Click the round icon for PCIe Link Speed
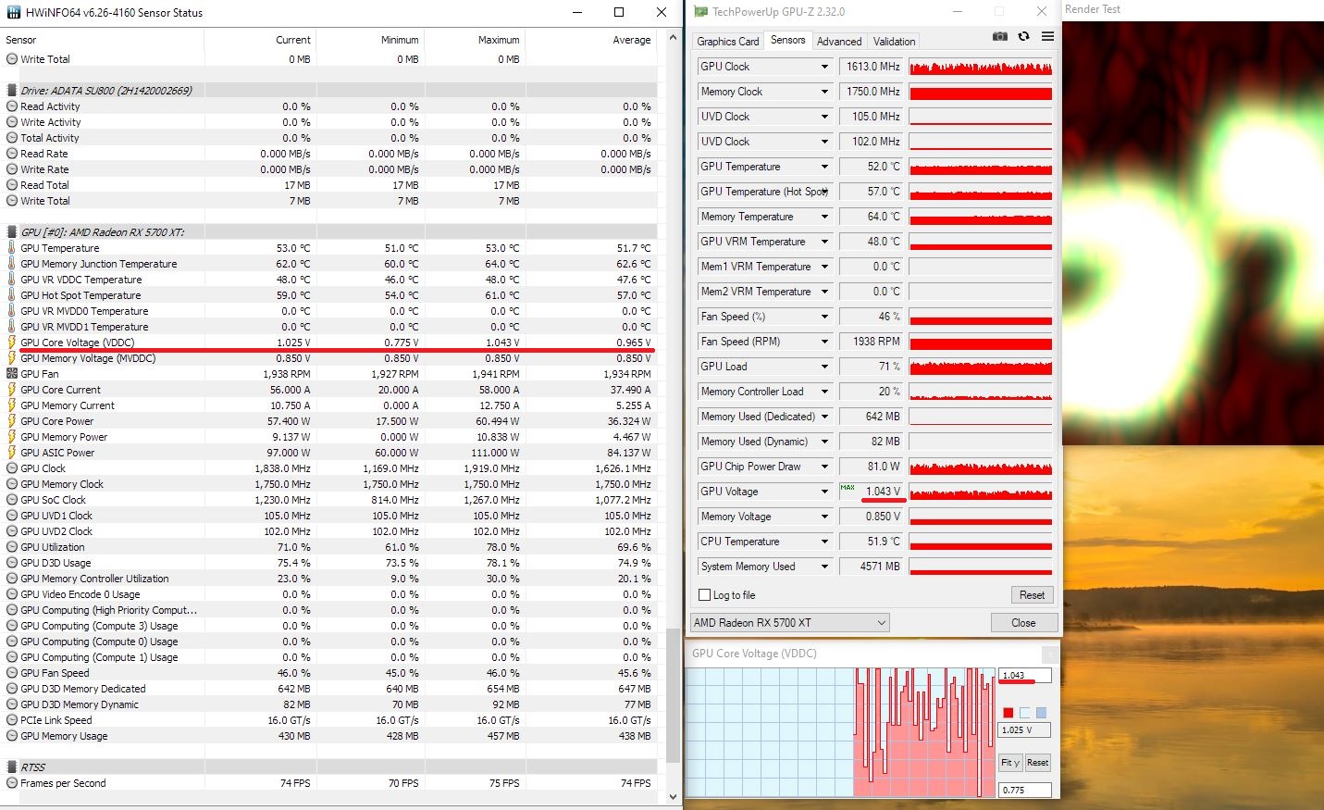 (x=12, y=720)
